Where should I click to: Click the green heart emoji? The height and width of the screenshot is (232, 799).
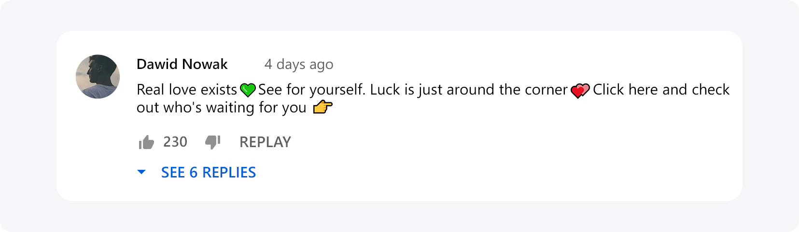tap(248, 90)
